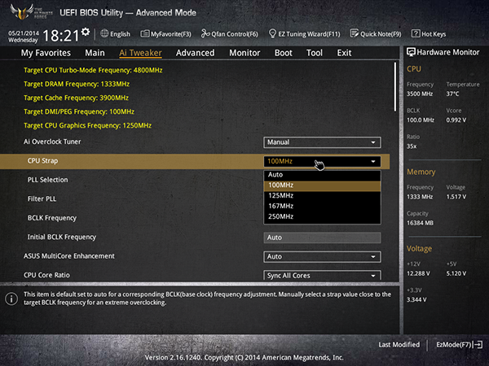Viewport: 489px width, 366px height.
Task: Launch EZ Tuning Wizard bulb icon
Action: (272, 33)
